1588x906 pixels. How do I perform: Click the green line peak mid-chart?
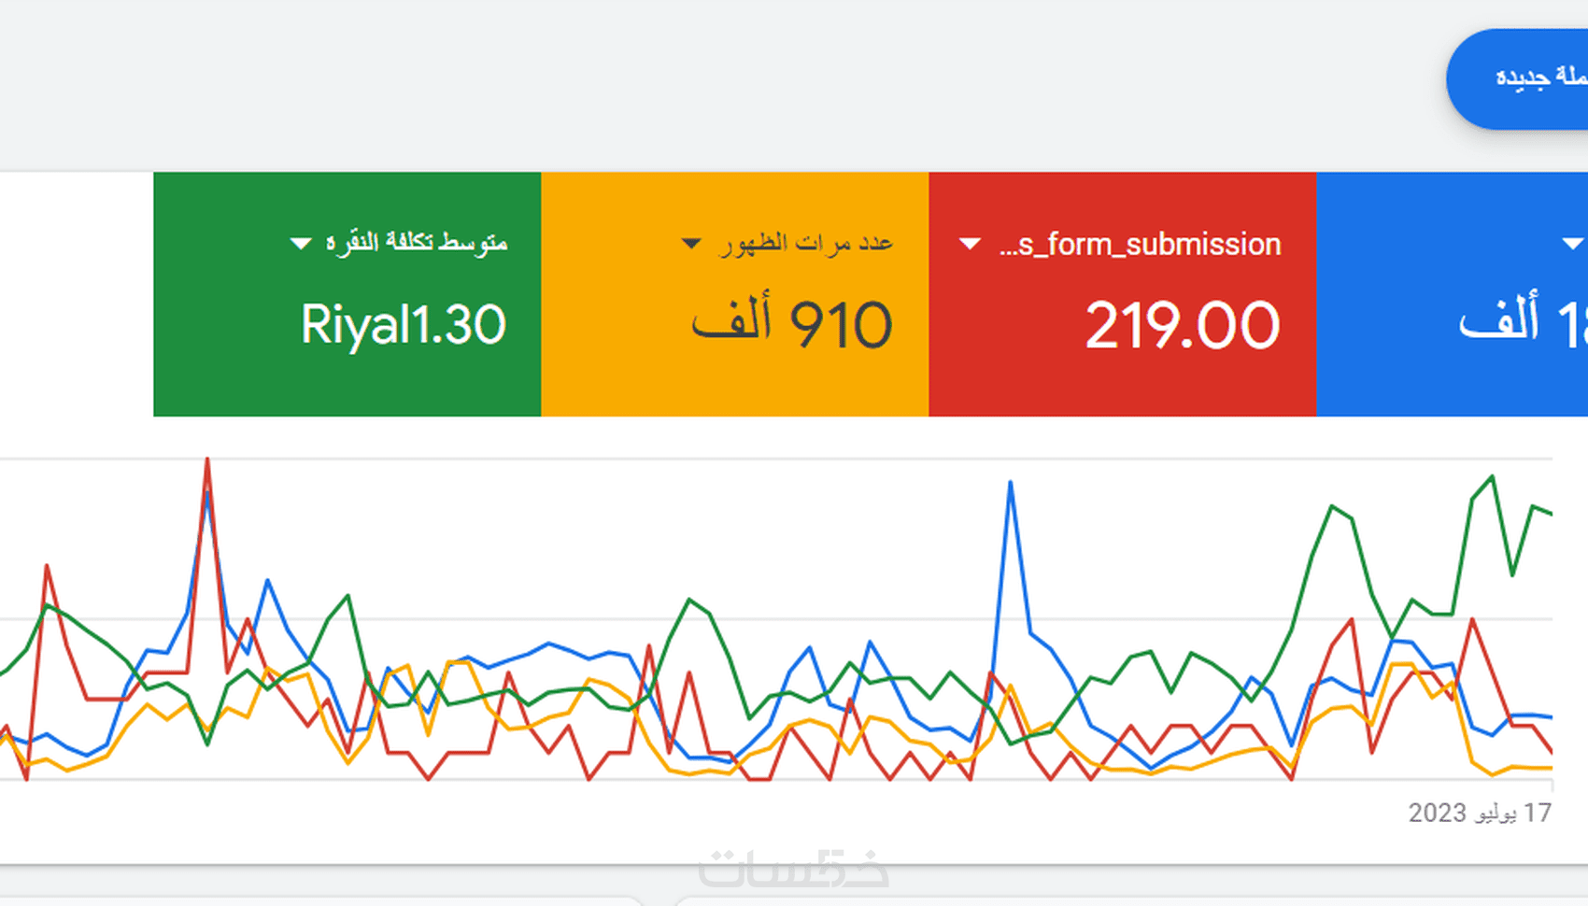coord(690,600)
